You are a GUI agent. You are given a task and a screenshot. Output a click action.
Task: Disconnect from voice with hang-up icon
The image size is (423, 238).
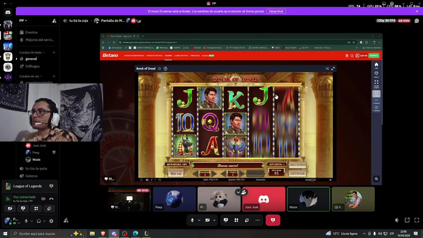51,199
